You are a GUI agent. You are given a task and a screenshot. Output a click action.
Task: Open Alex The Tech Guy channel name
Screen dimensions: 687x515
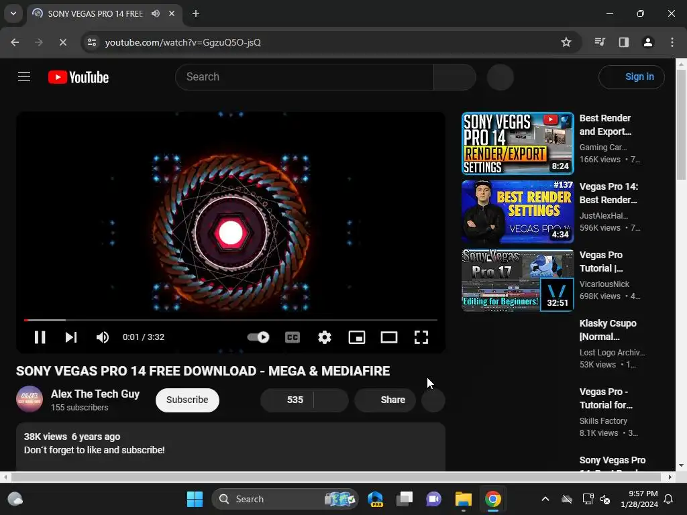95,394
